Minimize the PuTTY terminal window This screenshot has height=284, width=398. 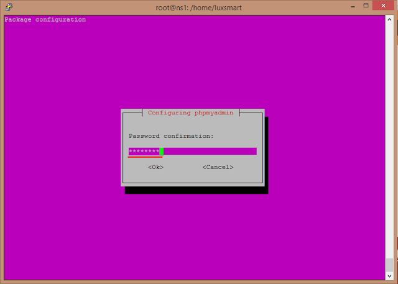tap(353, 6)
